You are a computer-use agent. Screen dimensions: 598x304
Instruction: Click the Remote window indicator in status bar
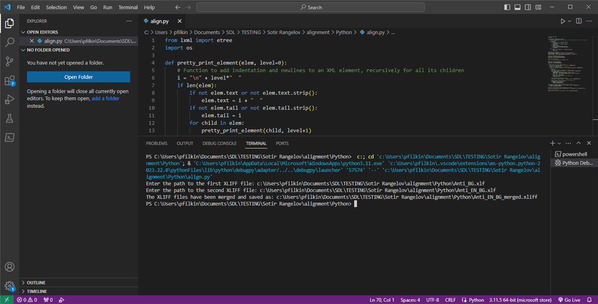point(6,300)
